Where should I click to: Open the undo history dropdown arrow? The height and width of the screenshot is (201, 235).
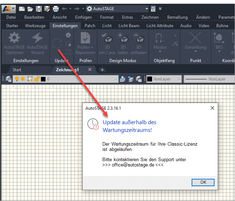[x=70, y=9]
